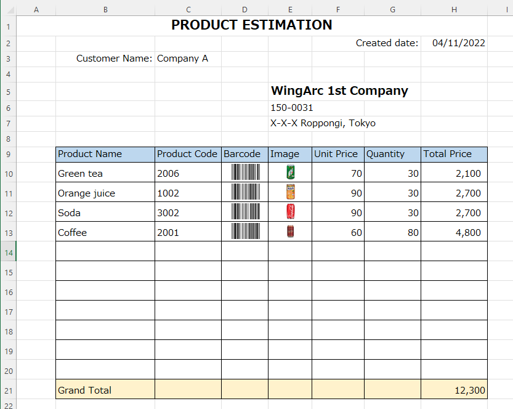Select the Coffee row barcode image
The image size is (513, 409).
(x=245, y=232)
